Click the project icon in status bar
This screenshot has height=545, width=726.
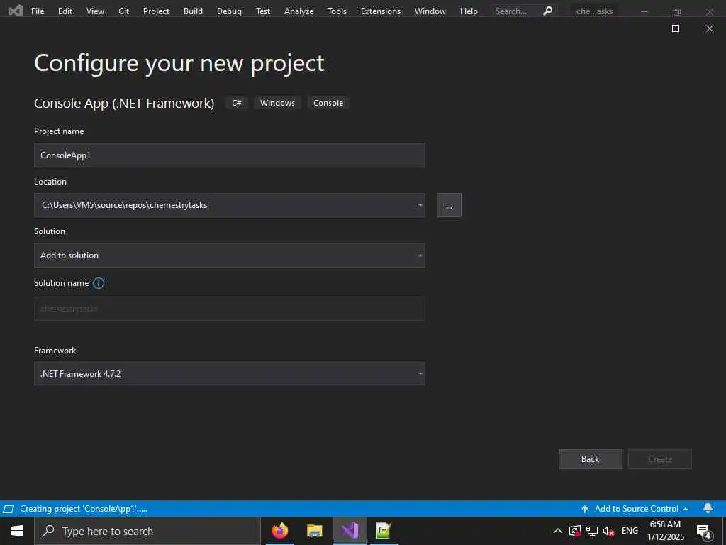(9, 509)
